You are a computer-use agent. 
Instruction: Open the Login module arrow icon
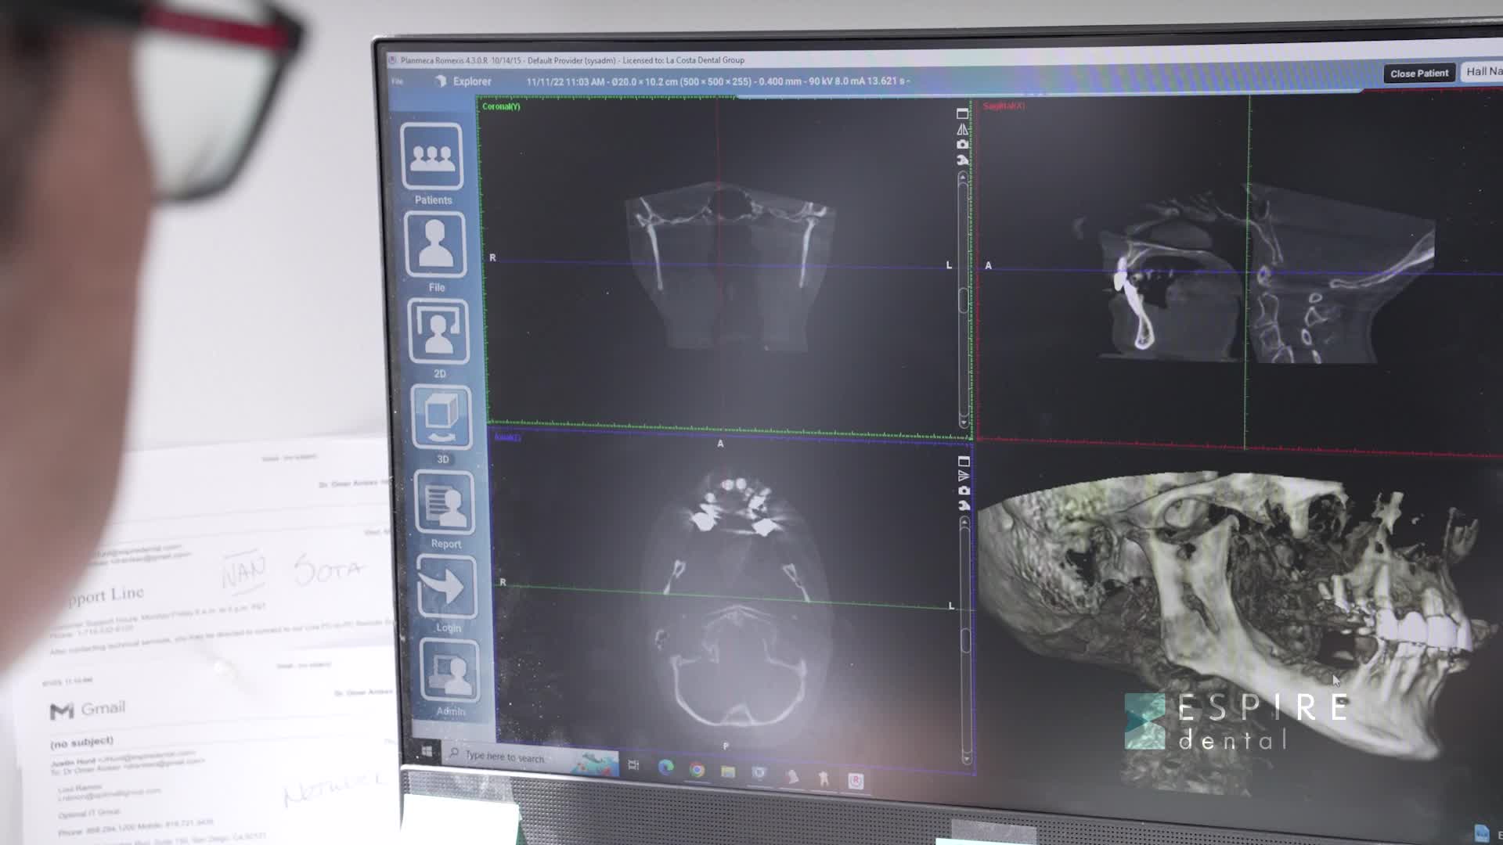[x=446, y=587]
